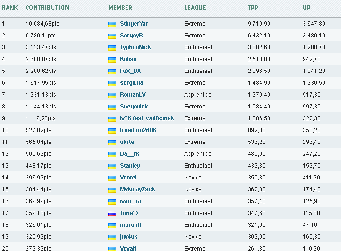
Task: Open IvTK feat. wolfsanek profile
Action: (147, 118)
